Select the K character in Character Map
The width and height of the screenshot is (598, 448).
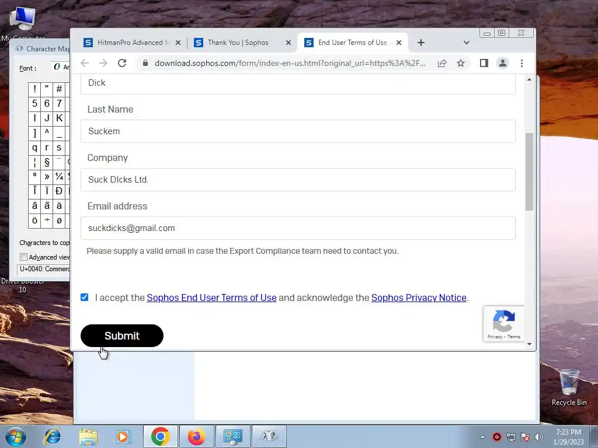pos(59,118)
